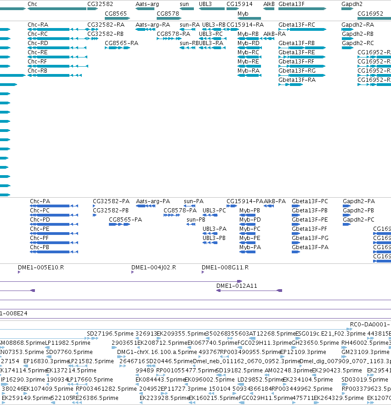
Task: Click the CG32582-RB transcript label
Action: coord(105,34)
